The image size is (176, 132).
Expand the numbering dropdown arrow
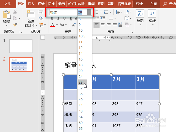click(110, 12)
